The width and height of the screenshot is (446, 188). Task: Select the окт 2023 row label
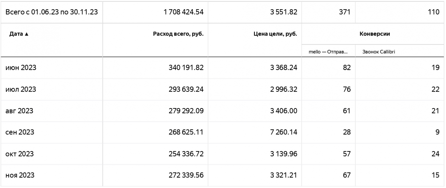(20, 154)
